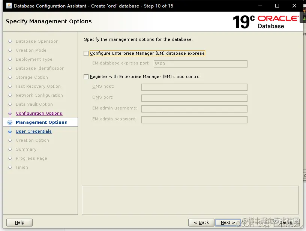Maximize the Database Configuration Assistant window
The width and height of the screenshot is (306, 231).
tap(277, 6)
